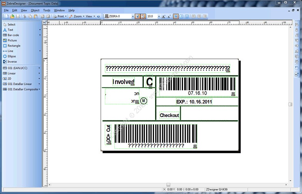Toggle second highlighted font filter button
Image resolution: width=302 pixels, height=194 pixels.
[x=143, y=16]
